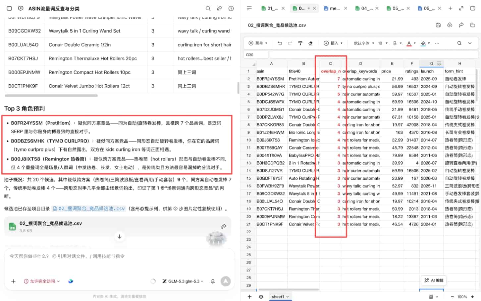Open the file's folder location
This screenshot has height=301, width=481.
473,25
